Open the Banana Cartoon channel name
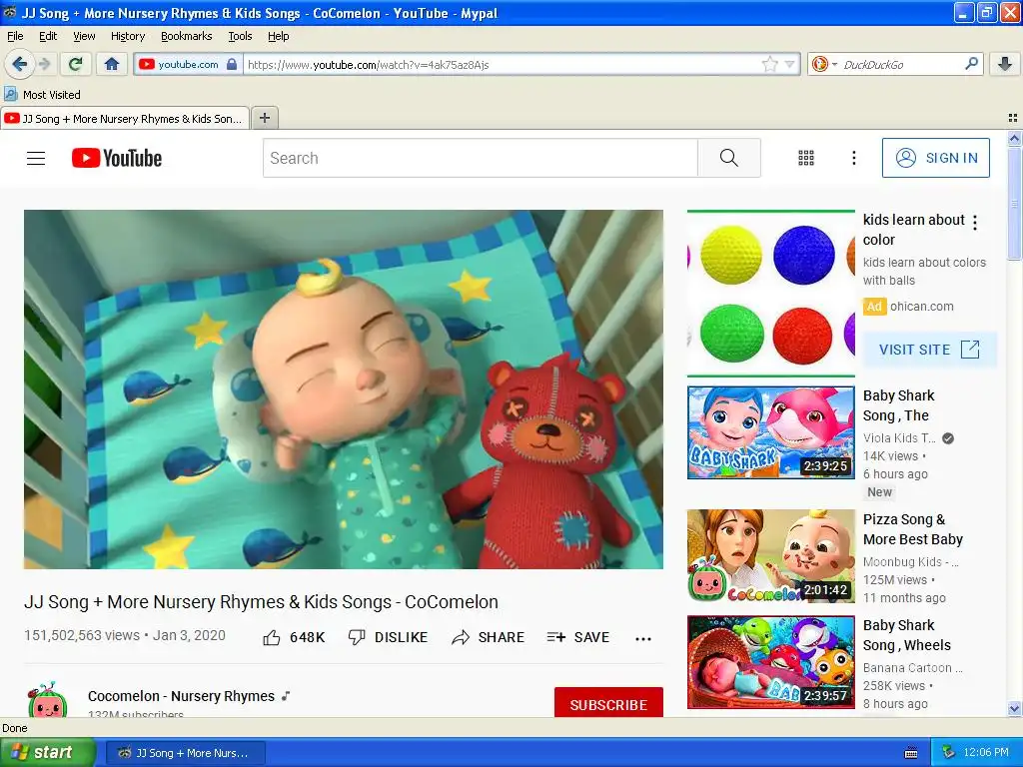The image size is (1023, 767). coord(912,668)
